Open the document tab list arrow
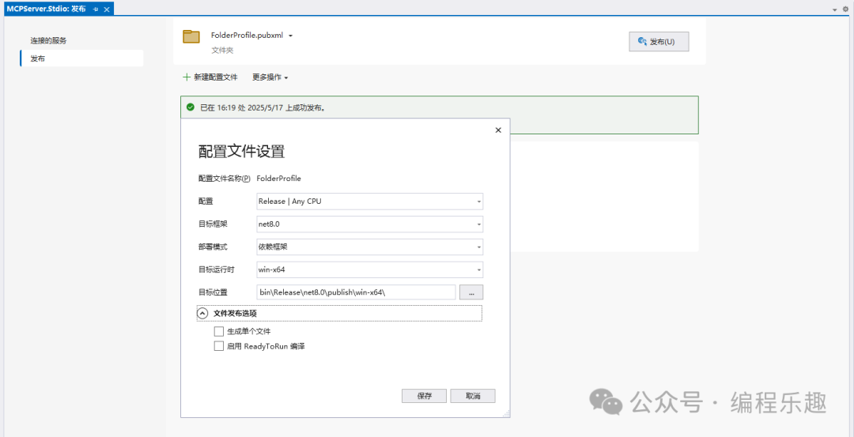Screen dimensions: 854x437 835,9
